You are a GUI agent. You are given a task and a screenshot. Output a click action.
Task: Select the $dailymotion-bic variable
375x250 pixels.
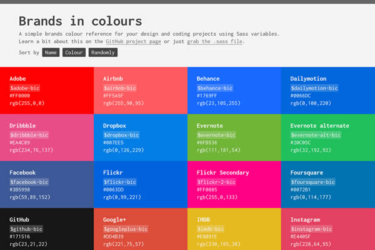314,88
